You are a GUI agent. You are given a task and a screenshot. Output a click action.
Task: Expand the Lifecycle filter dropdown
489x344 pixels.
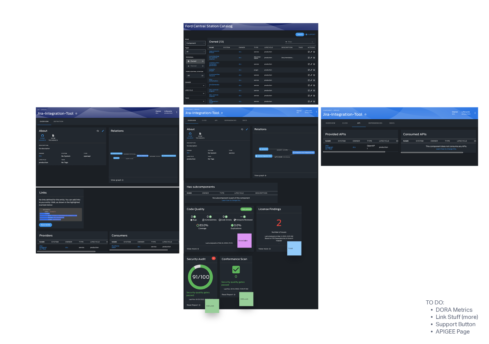[x=195, y=93]
